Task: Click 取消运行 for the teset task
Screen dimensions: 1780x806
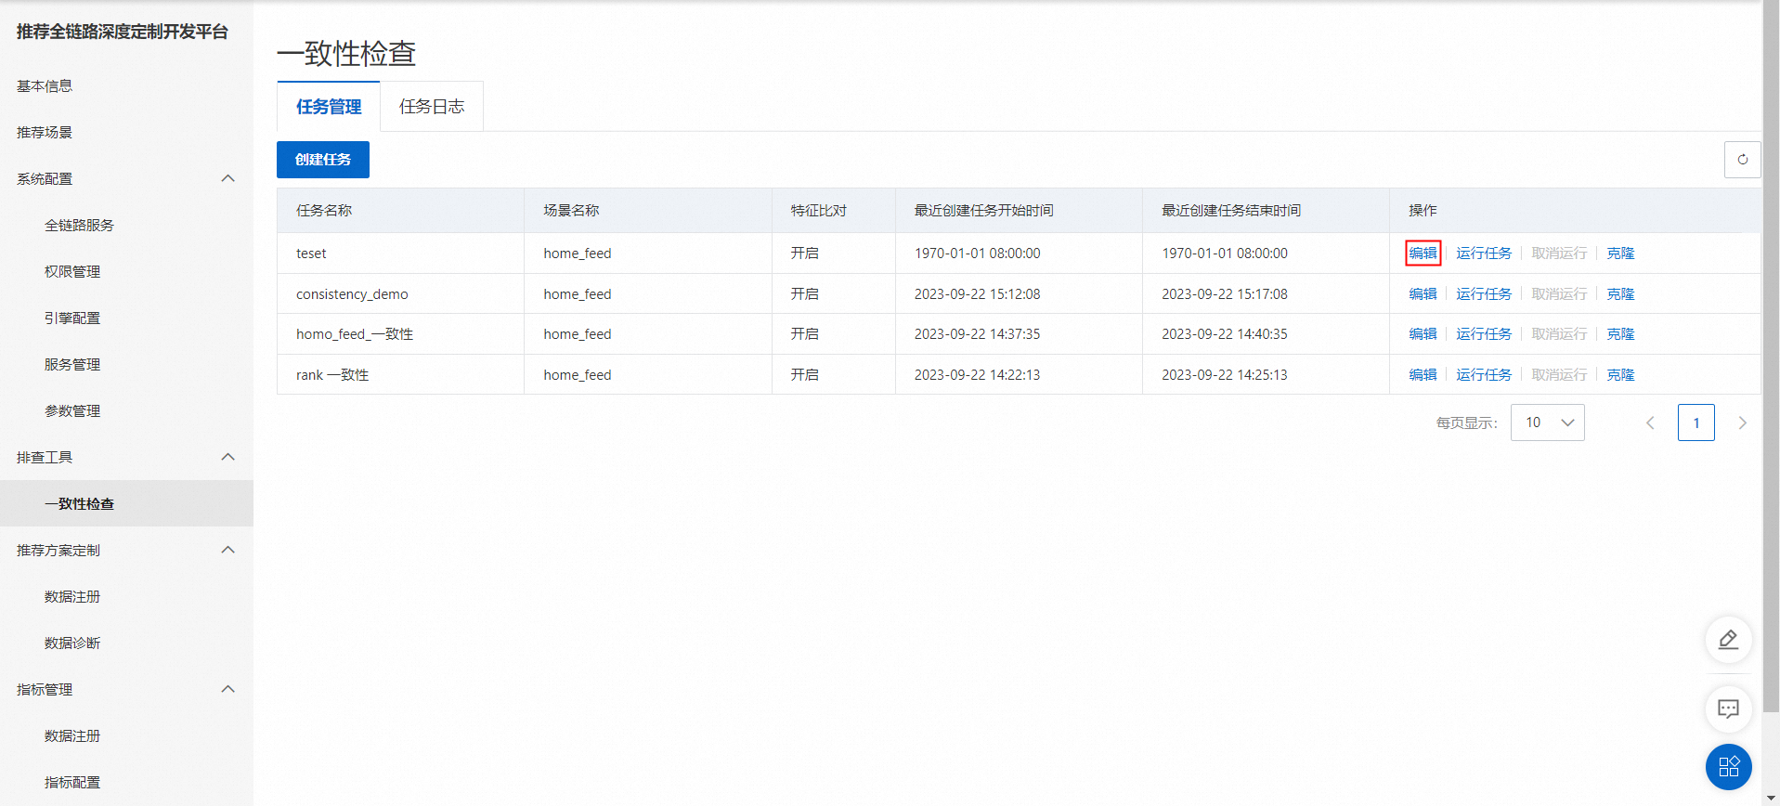Action: coord(1559,253)
